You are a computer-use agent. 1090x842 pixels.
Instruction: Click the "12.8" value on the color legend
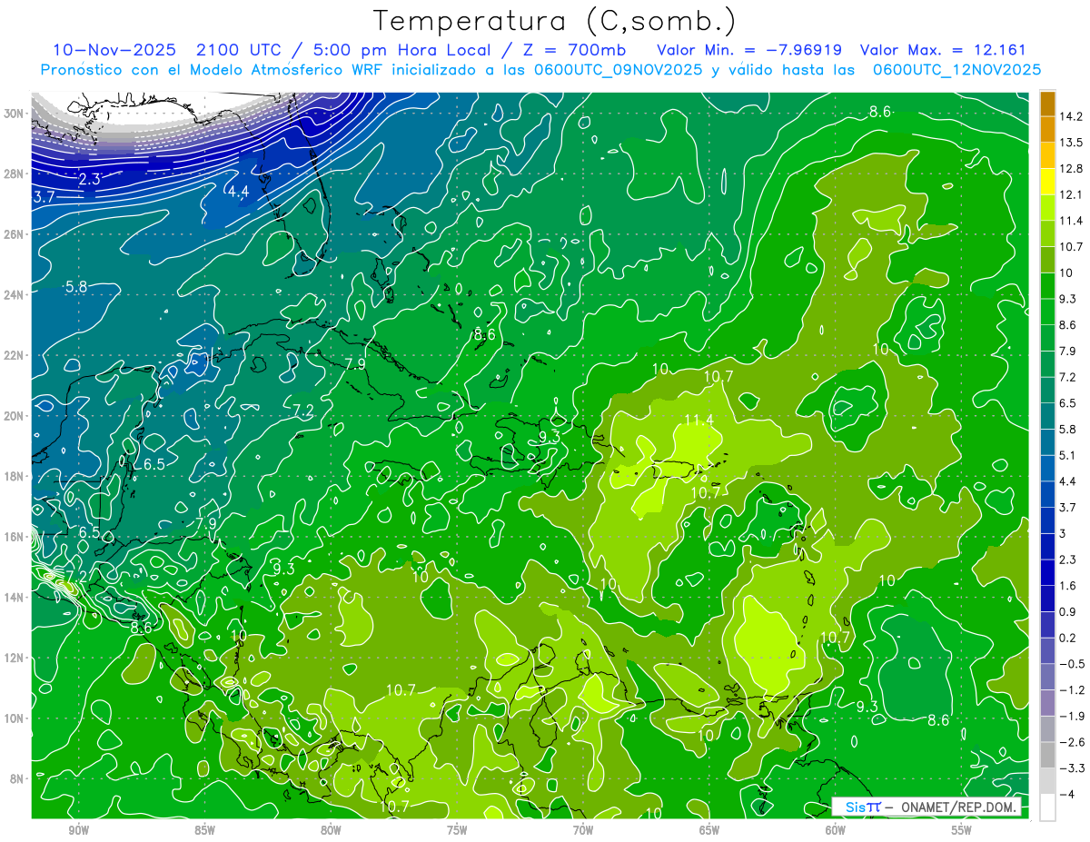(x=1072, y=169)
